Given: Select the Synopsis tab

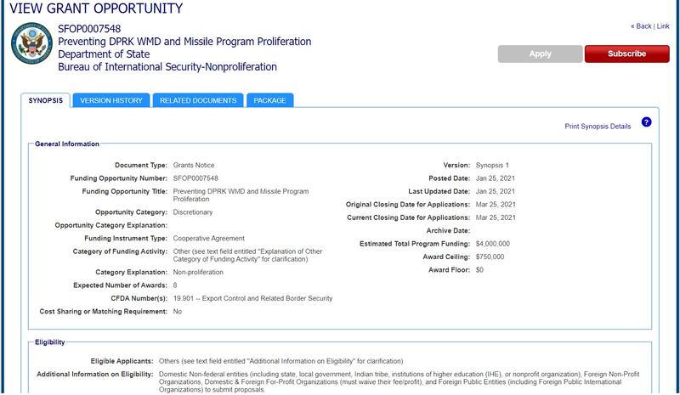Looking at the screenshot, I should point(45,100).
